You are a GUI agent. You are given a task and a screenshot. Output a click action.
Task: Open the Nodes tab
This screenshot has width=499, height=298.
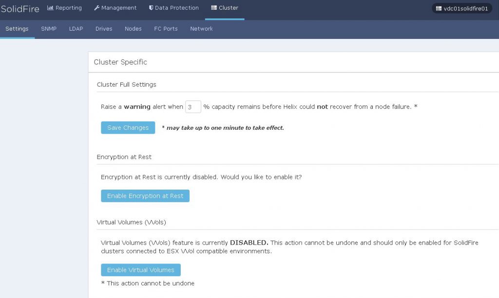pyautogui.click(x=133, y=29)
